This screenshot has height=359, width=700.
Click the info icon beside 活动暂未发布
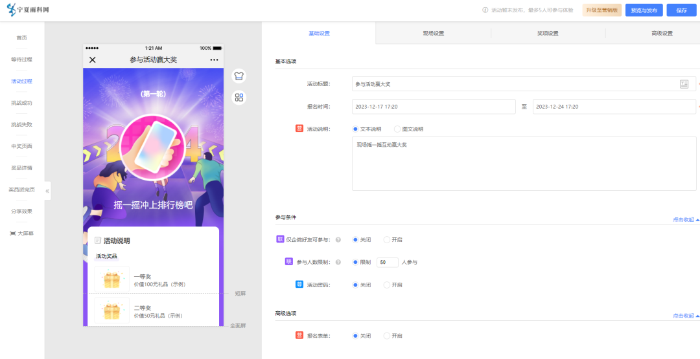click(485, 10)
